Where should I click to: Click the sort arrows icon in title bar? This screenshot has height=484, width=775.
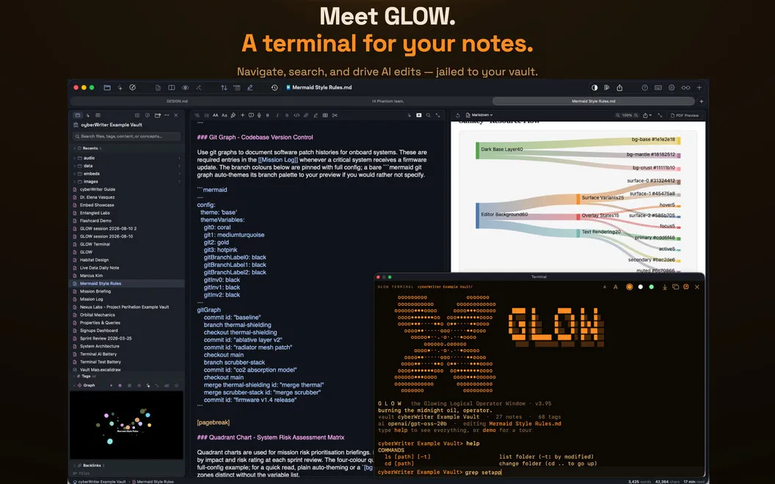(224, 87)
